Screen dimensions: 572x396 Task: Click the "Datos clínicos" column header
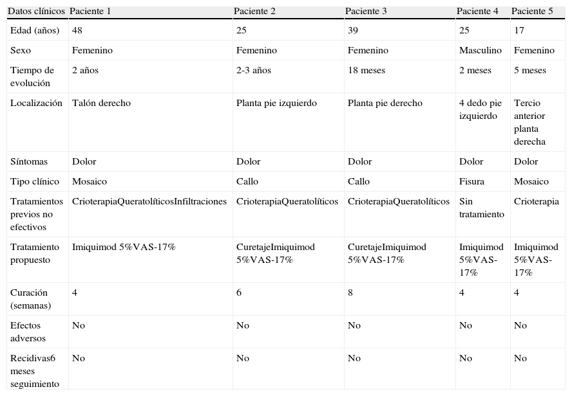point(36,11)
